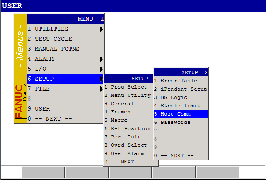Image resolution: width=266 pixels, height=180 pixels.
Task: Choose Macro from SETUP submenu
Action: point(119,120)
